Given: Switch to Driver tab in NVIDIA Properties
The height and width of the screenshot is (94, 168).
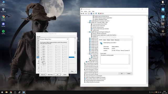Looking at the screenshot, I should click(x=104, y=40).
